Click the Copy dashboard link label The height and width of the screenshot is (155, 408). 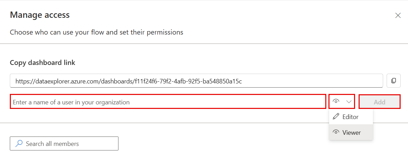click(x=42, y=63)
